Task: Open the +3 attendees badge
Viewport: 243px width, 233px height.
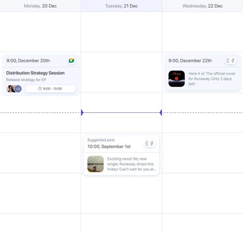Action: pyautogui.click(x=18, y=89)
